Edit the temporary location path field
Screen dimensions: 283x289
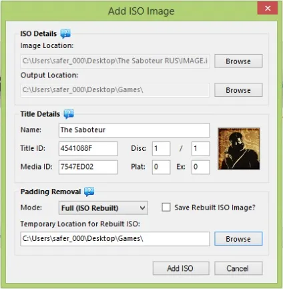115,239
